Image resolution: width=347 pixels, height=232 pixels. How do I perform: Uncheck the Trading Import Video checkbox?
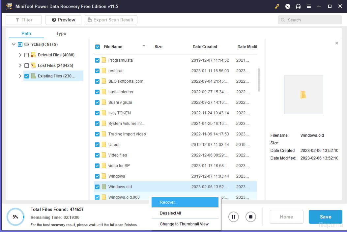click(97, 134)
